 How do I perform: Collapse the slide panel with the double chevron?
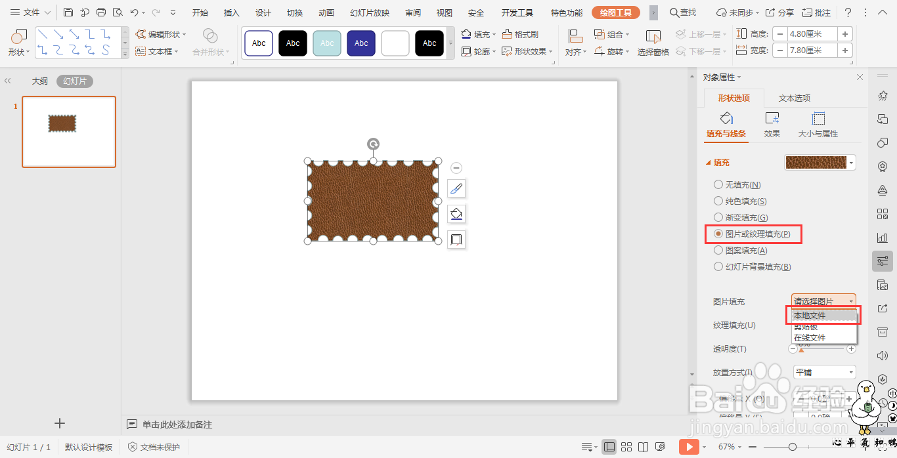(x=8, y=81)
